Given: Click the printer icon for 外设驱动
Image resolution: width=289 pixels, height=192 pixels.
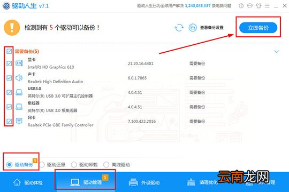Looking at the screenshot, I should (133, 182).
